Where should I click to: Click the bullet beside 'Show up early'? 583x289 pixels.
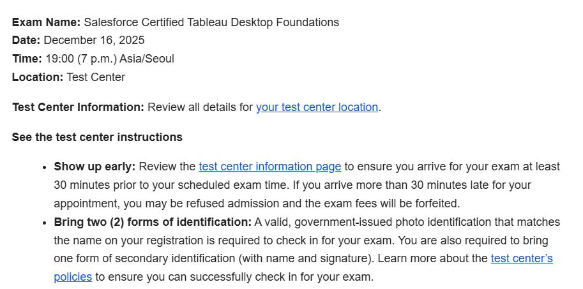coord(44,168)
